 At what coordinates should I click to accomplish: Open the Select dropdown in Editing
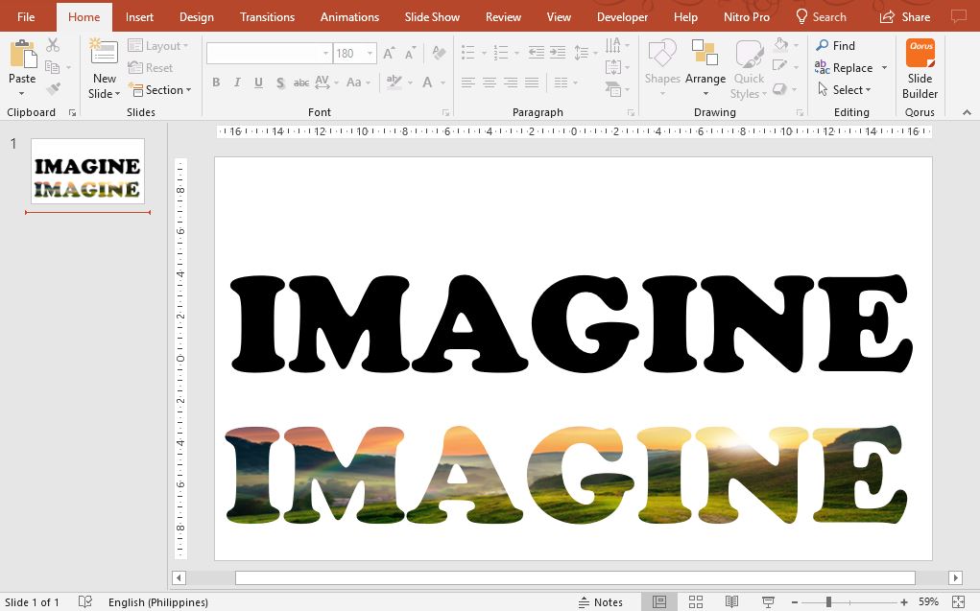click(x=845, y=90)
